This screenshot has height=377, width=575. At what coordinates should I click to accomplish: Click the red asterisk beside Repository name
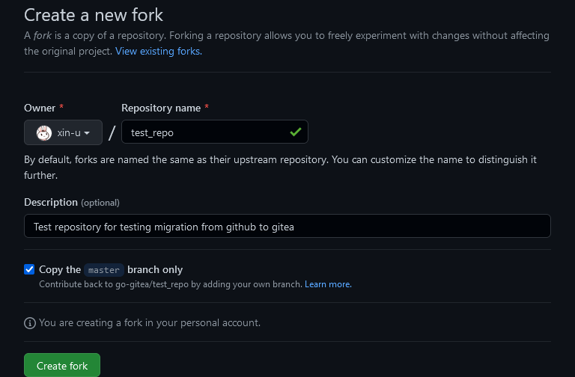tap(207, 107)
